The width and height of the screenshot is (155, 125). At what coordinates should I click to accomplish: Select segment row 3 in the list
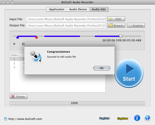17,67
